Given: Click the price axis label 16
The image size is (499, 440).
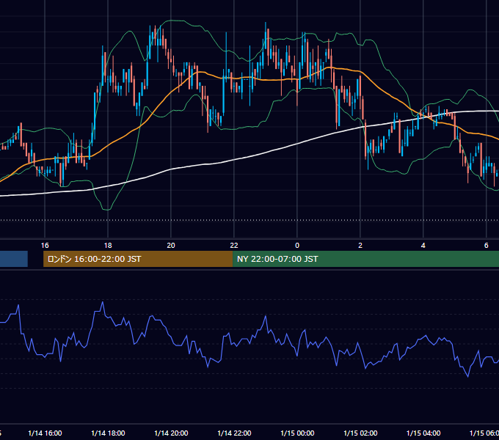Looking at the screenshot, I should click(x=45, y=245).
